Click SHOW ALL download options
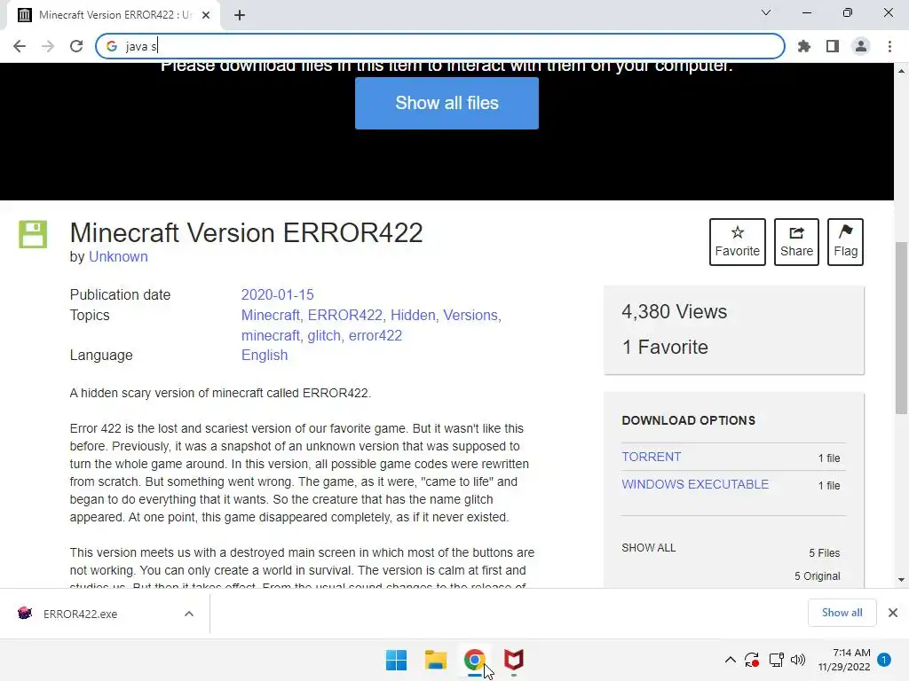This screenshot has width=909, height=681. coord(649,548)
